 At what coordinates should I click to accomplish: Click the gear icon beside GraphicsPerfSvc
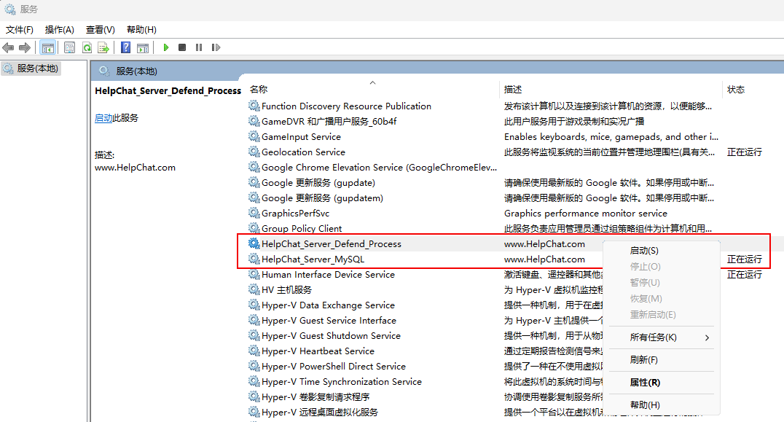[x=254, y=214]
